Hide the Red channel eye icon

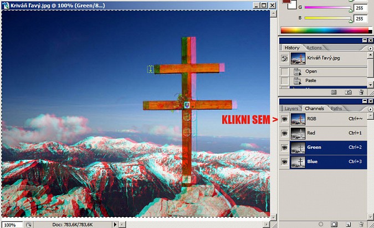click(x=284, y=133)
